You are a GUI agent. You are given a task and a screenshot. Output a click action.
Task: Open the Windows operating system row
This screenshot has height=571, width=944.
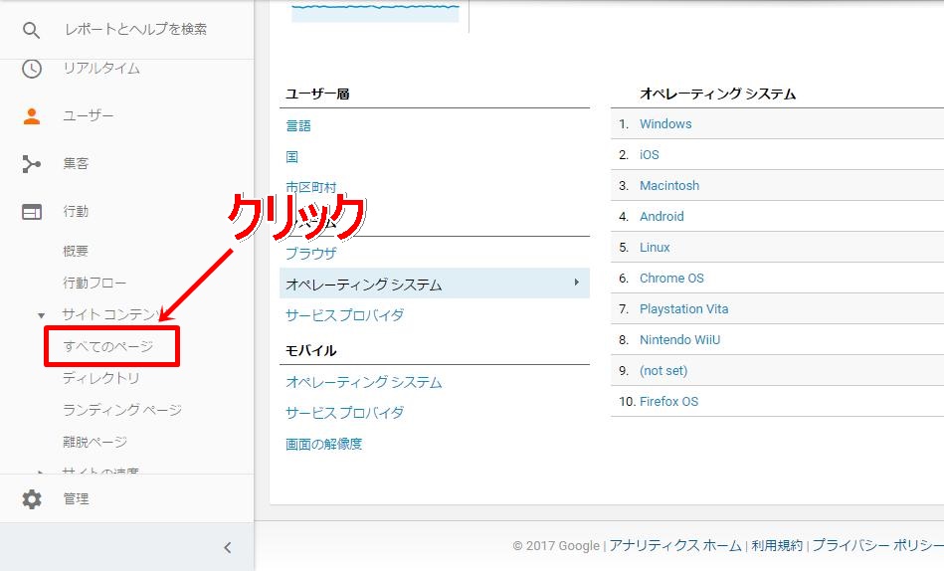(665, 124)
